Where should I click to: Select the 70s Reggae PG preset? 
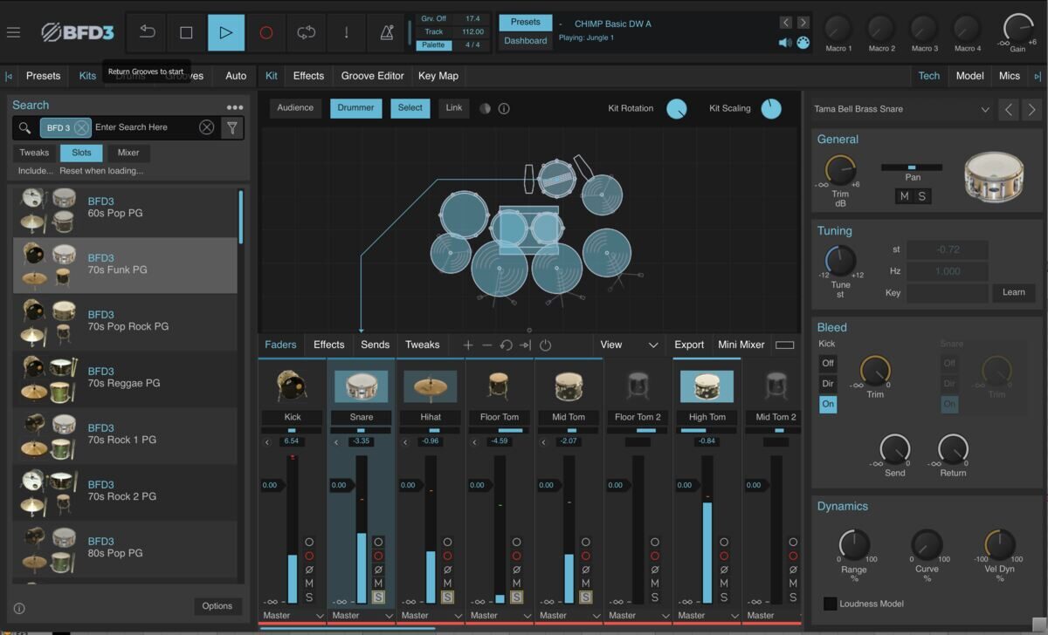coord(126,377)
